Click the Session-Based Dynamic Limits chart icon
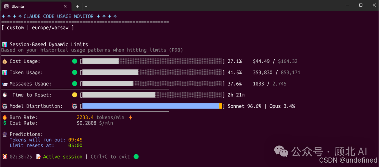Image resolution: width=379 pixels, height=167 pixels. pyautogui.click(x=5, y=44)
